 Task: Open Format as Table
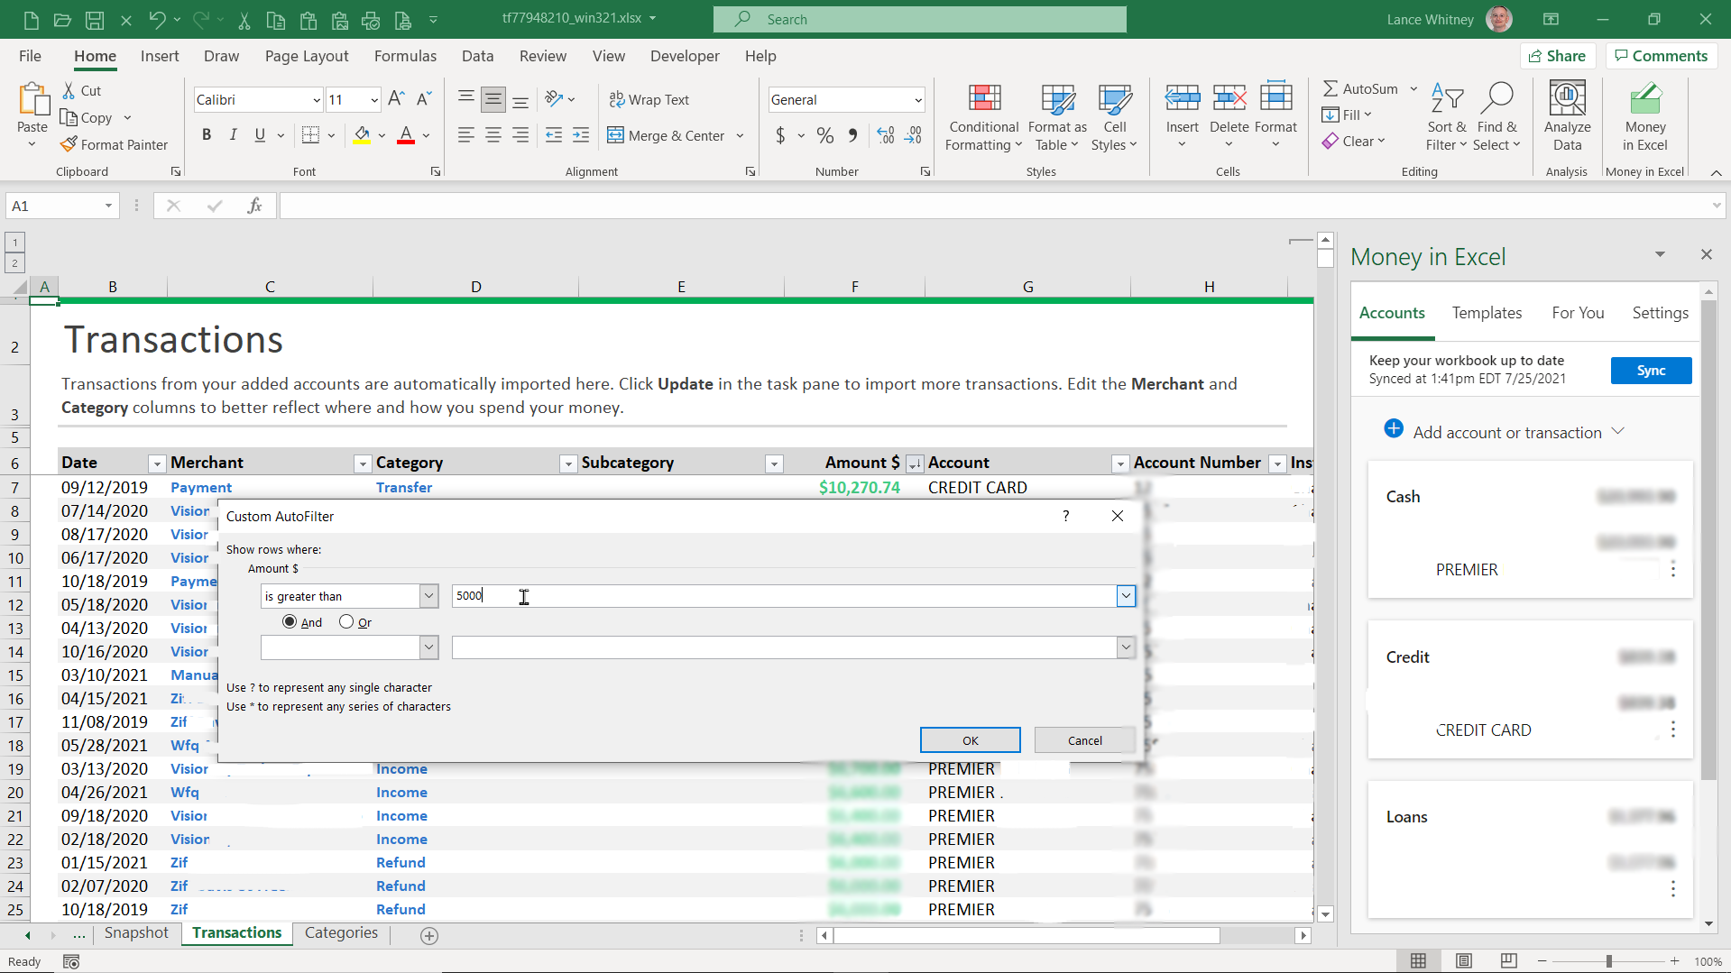(1057, 118)
